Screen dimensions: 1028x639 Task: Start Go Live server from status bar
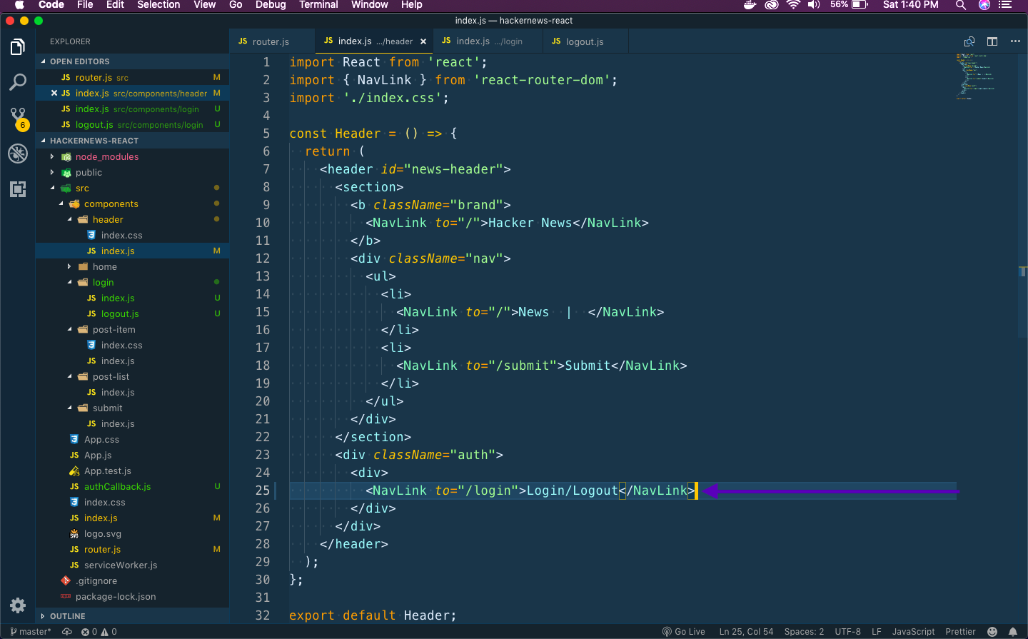click(683, 632)
